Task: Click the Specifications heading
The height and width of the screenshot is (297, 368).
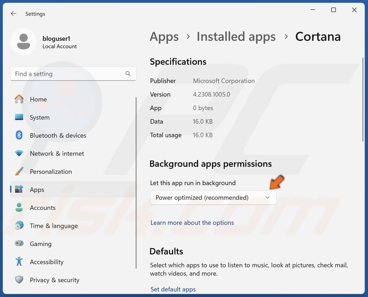Action: point(178,62)
